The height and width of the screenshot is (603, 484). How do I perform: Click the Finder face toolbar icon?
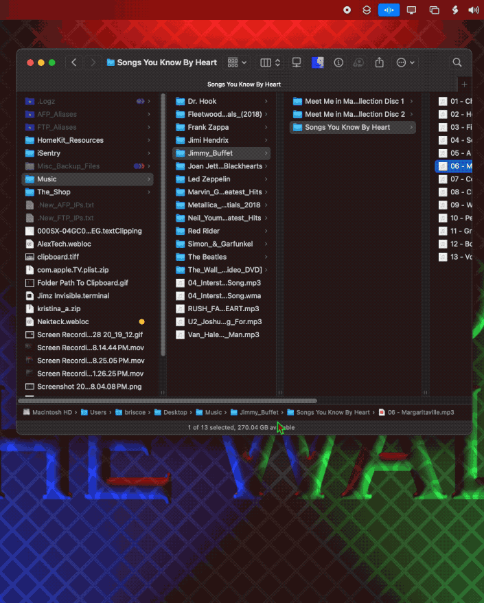[318, 62]
